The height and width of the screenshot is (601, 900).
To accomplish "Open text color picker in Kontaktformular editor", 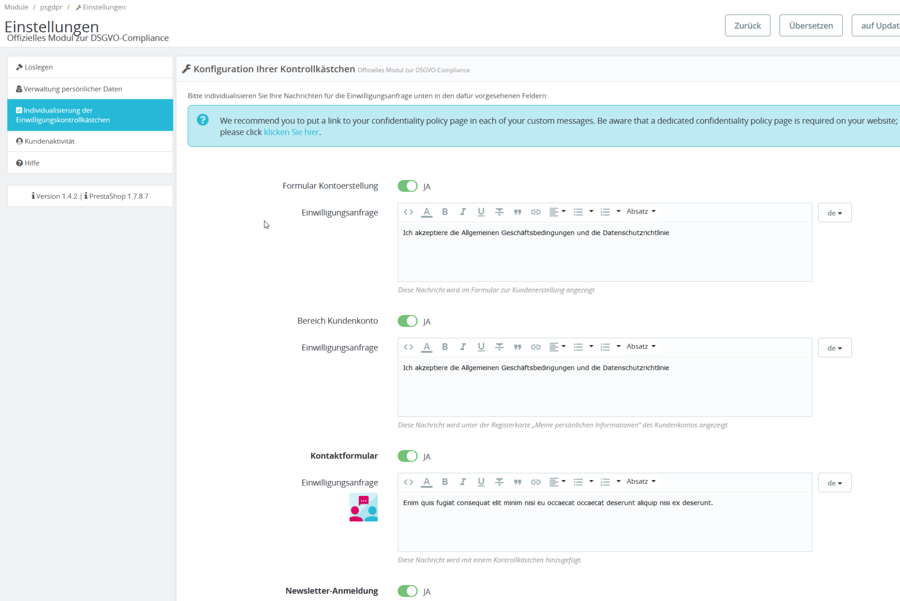I will click(426, 482).
